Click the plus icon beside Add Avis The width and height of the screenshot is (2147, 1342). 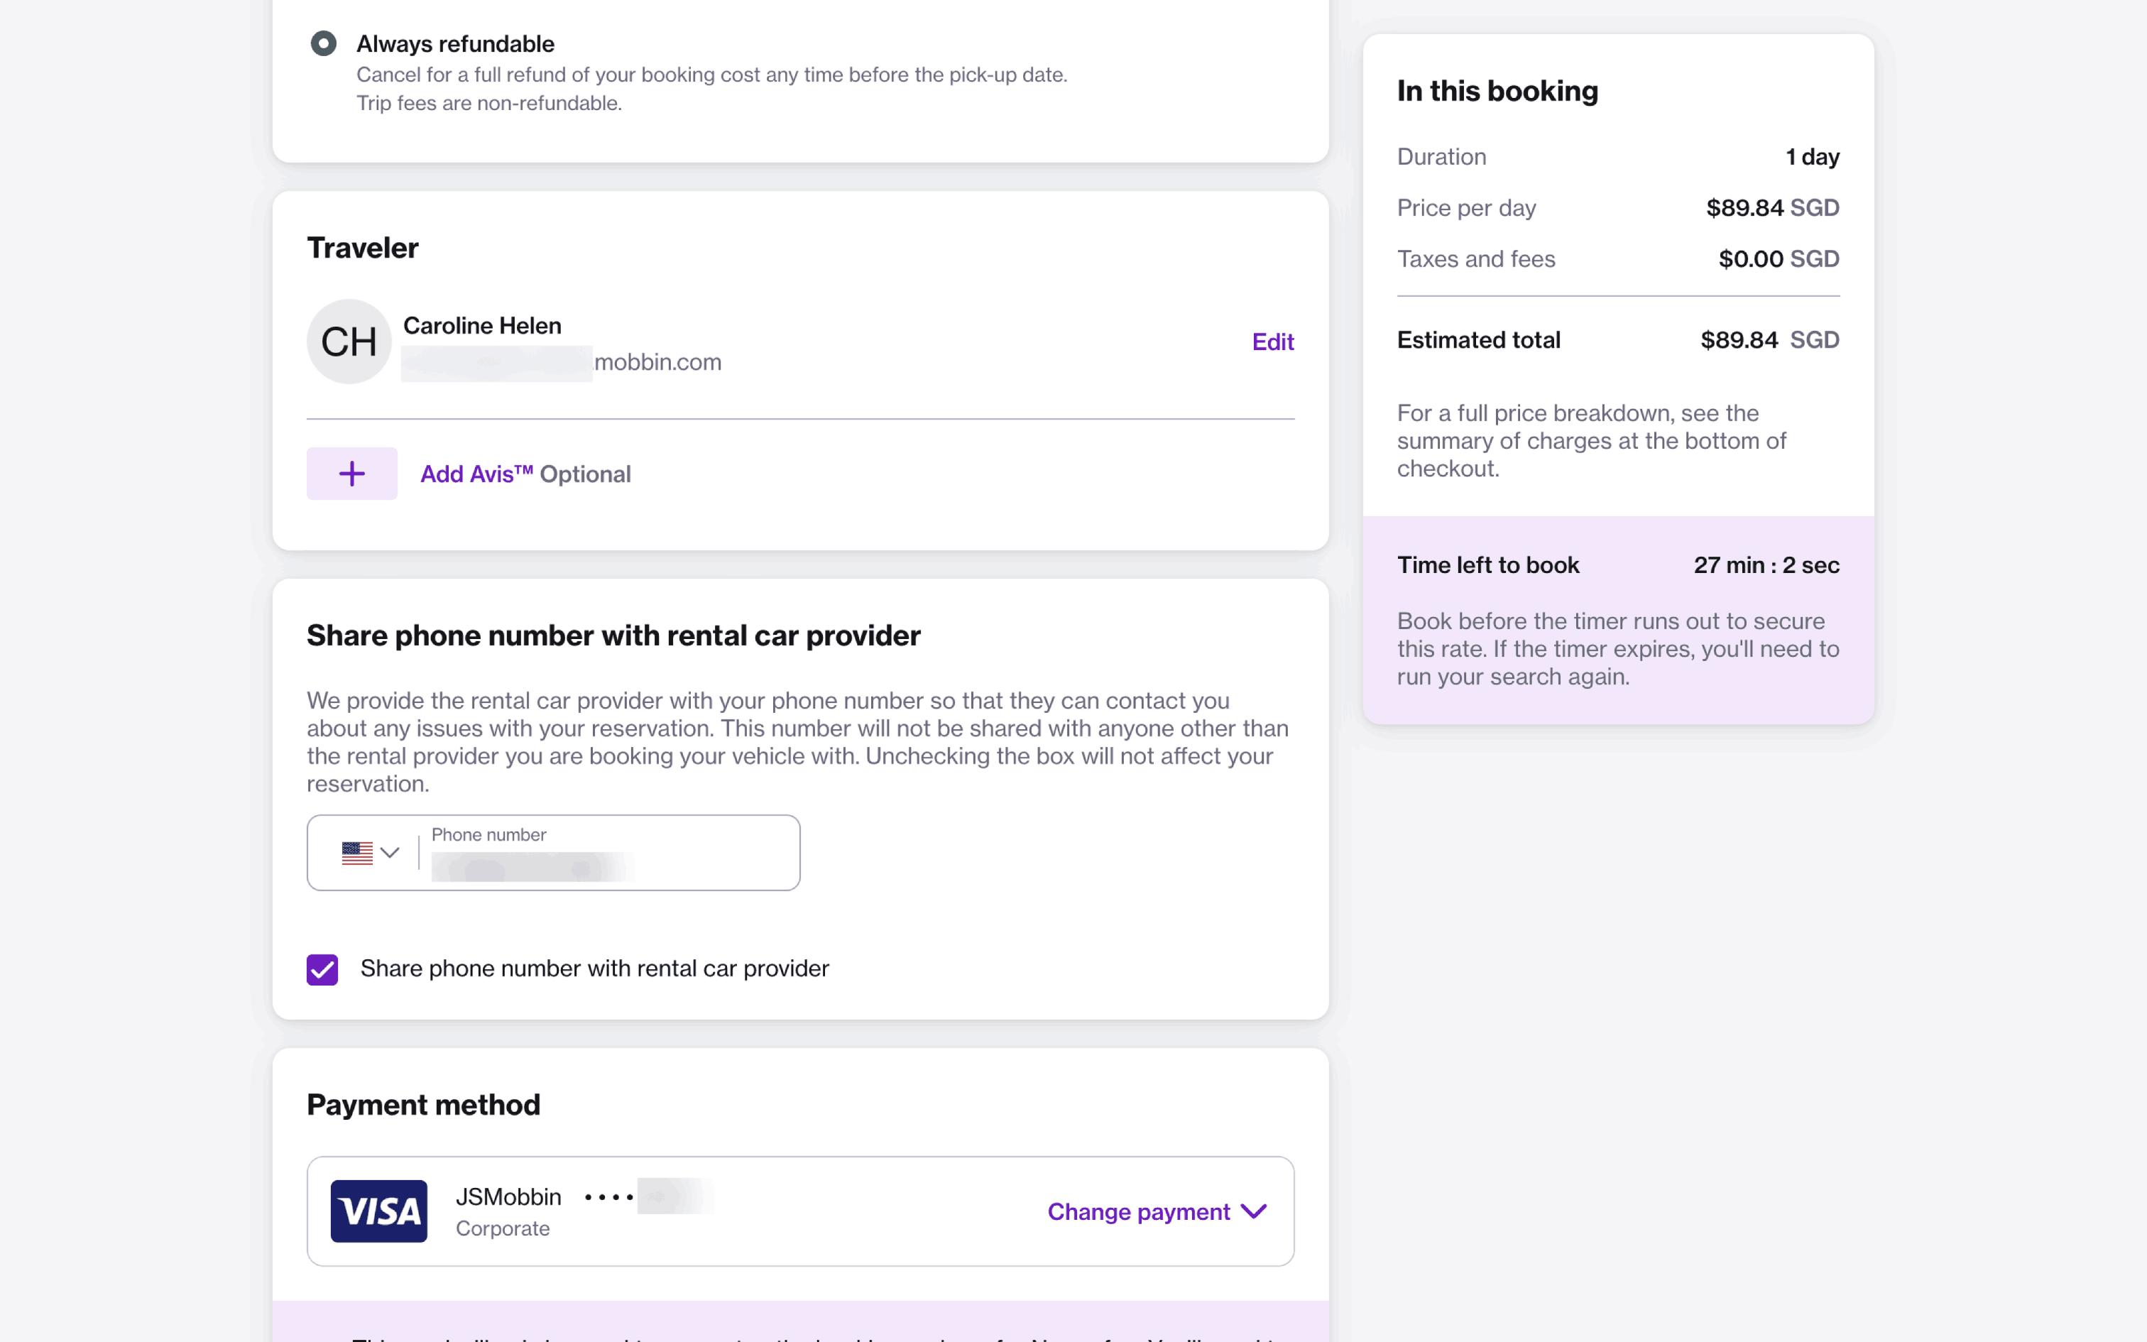click(x=351, y=473)
